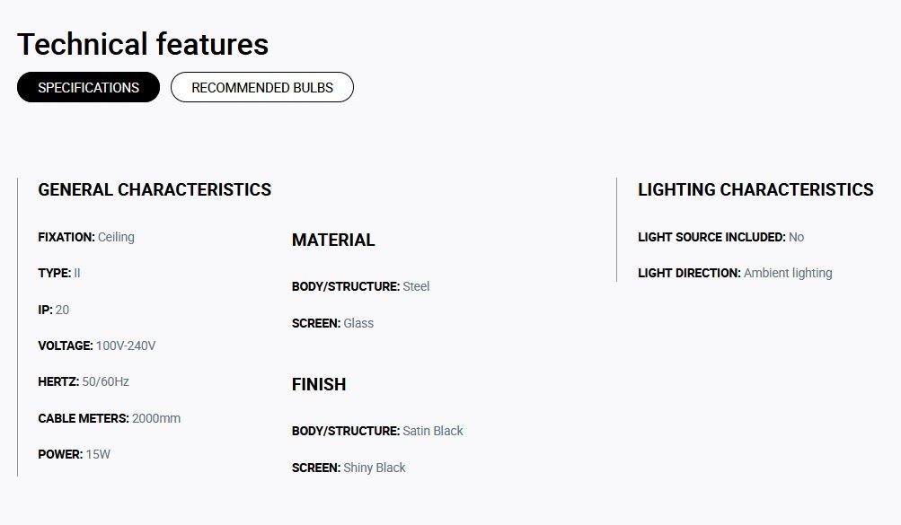Select the Satin Black finish text
Viewport: 901px width, 525px height.
[433, 431]
